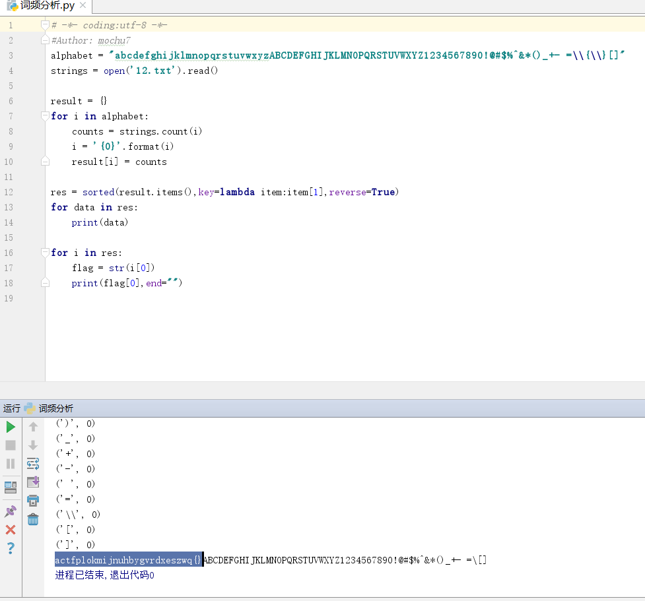Rerun the script with the green play button
This screenshot has width=645, height=601.
[11, 427]
